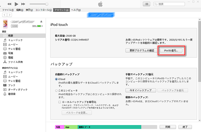
Task: Start playback with the play button
Action: (16, 4)
